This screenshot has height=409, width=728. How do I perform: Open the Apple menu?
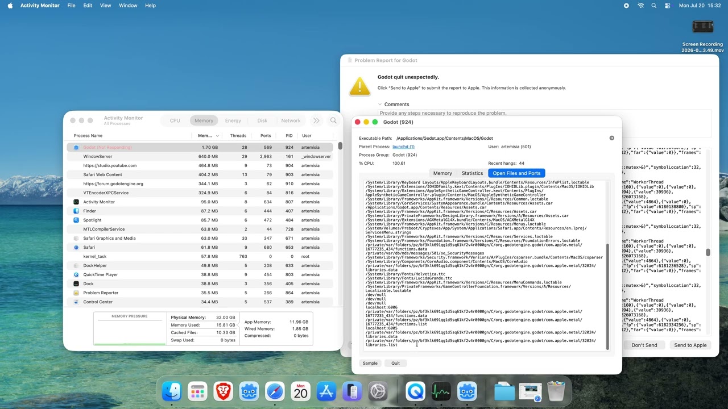[10, 6]
